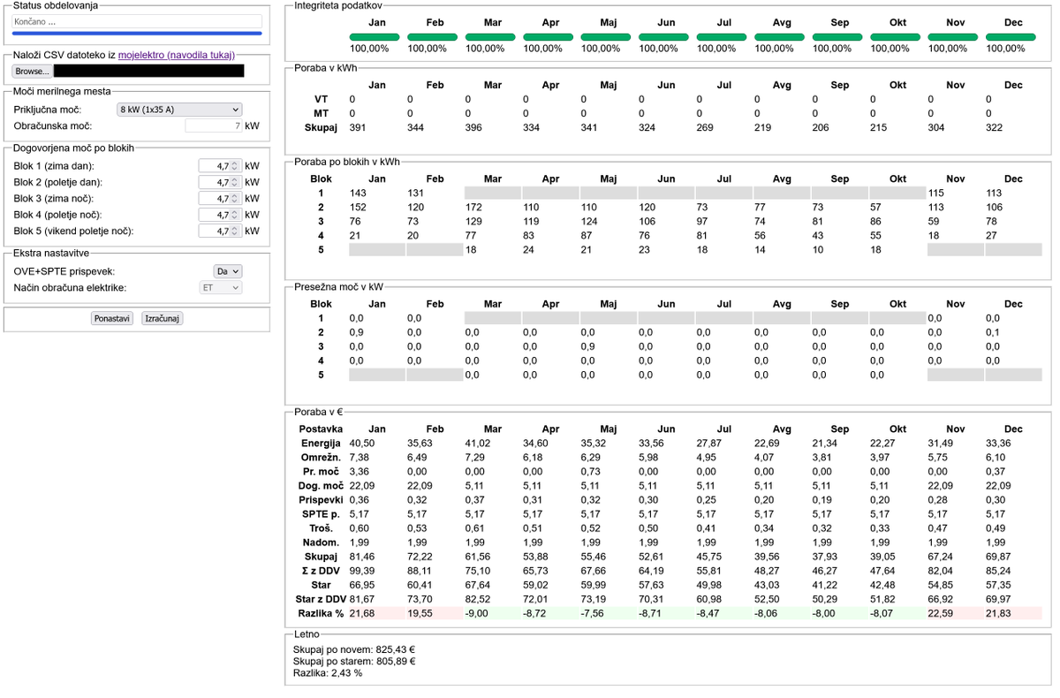Click the Status obdelovanja progress bar

[137, 33]
